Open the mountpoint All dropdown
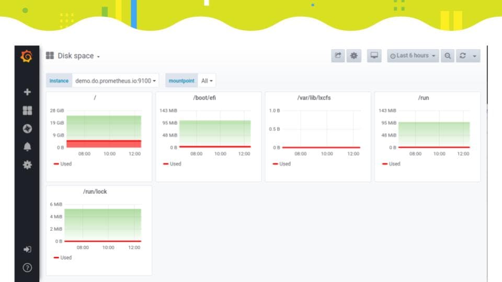This screenshot has height=282, width=502. click(x=207, y=80)
